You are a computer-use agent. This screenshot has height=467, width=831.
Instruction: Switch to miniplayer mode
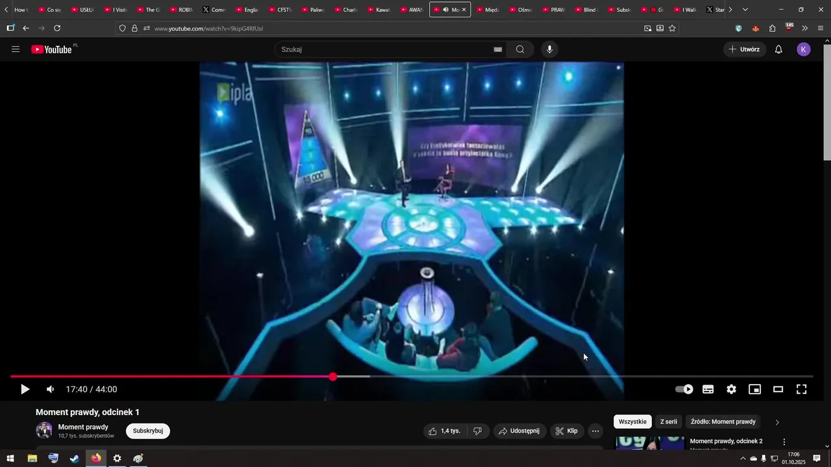(x=755, y=389)
